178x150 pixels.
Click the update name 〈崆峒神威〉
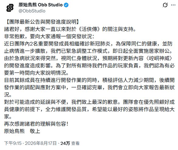point(159,58)
